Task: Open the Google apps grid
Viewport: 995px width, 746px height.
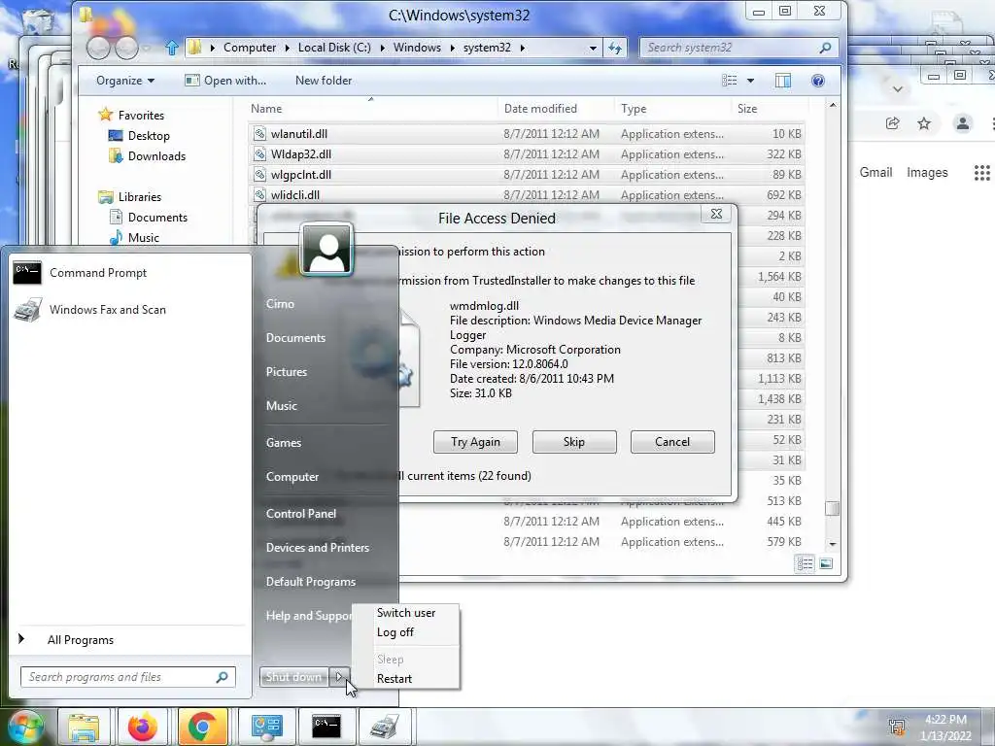Action: [x=981, y=173]
